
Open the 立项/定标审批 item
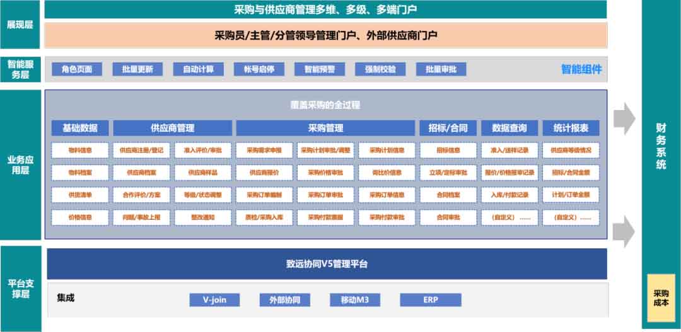click(448, 173)
